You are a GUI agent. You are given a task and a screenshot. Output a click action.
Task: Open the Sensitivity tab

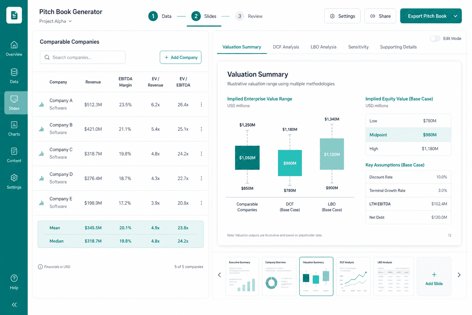(x=358, y=47)
